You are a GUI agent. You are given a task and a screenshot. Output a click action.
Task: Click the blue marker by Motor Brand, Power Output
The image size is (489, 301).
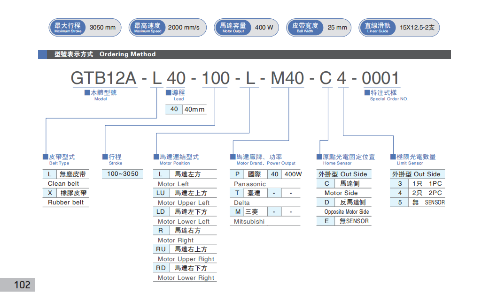[233, 157]
